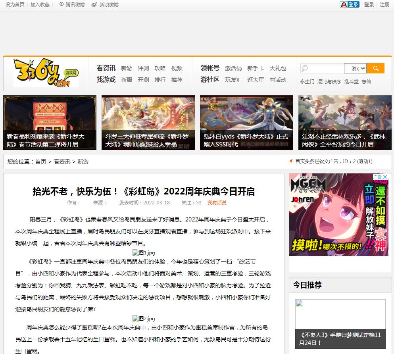Open the 看资讯 menu

[106, 68]
